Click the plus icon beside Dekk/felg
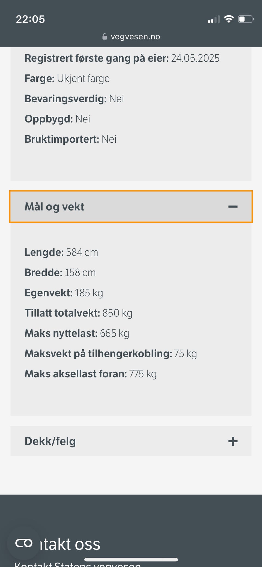The width and height of the screenshot is (262, 567). point(233,441)
